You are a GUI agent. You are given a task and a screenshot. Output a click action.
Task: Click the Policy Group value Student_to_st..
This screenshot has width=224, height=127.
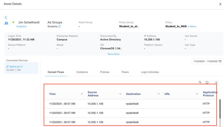point(129,26)
